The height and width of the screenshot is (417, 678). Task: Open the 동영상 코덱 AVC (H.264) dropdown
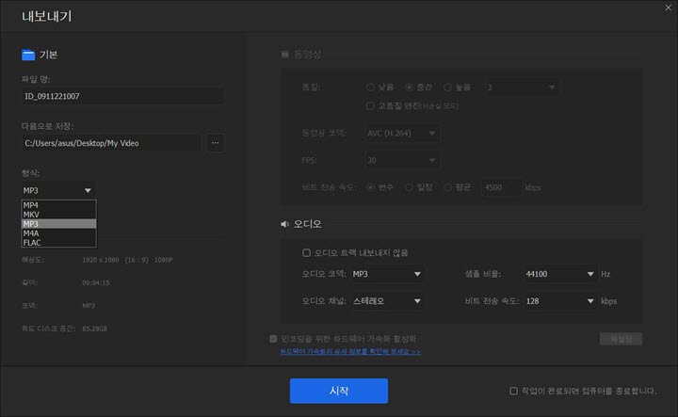click(402, 133)
